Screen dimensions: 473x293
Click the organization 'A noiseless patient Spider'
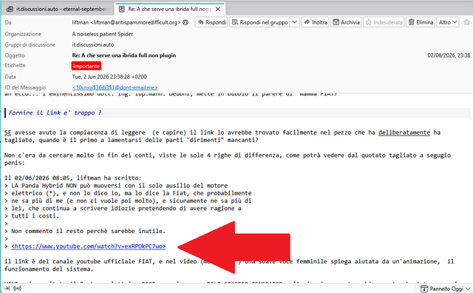click(x=102, y=34)
